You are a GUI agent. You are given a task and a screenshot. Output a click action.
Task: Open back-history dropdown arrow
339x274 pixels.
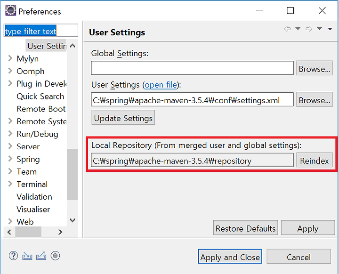point(298,29)
